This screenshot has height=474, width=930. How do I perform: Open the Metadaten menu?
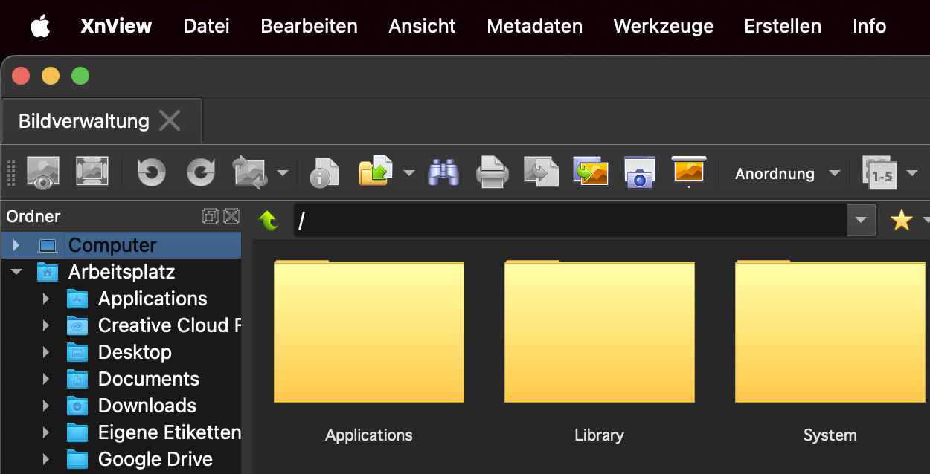tap(534, 27)
